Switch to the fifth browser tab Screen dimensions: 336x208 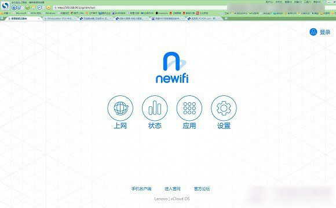click(167, 18)
